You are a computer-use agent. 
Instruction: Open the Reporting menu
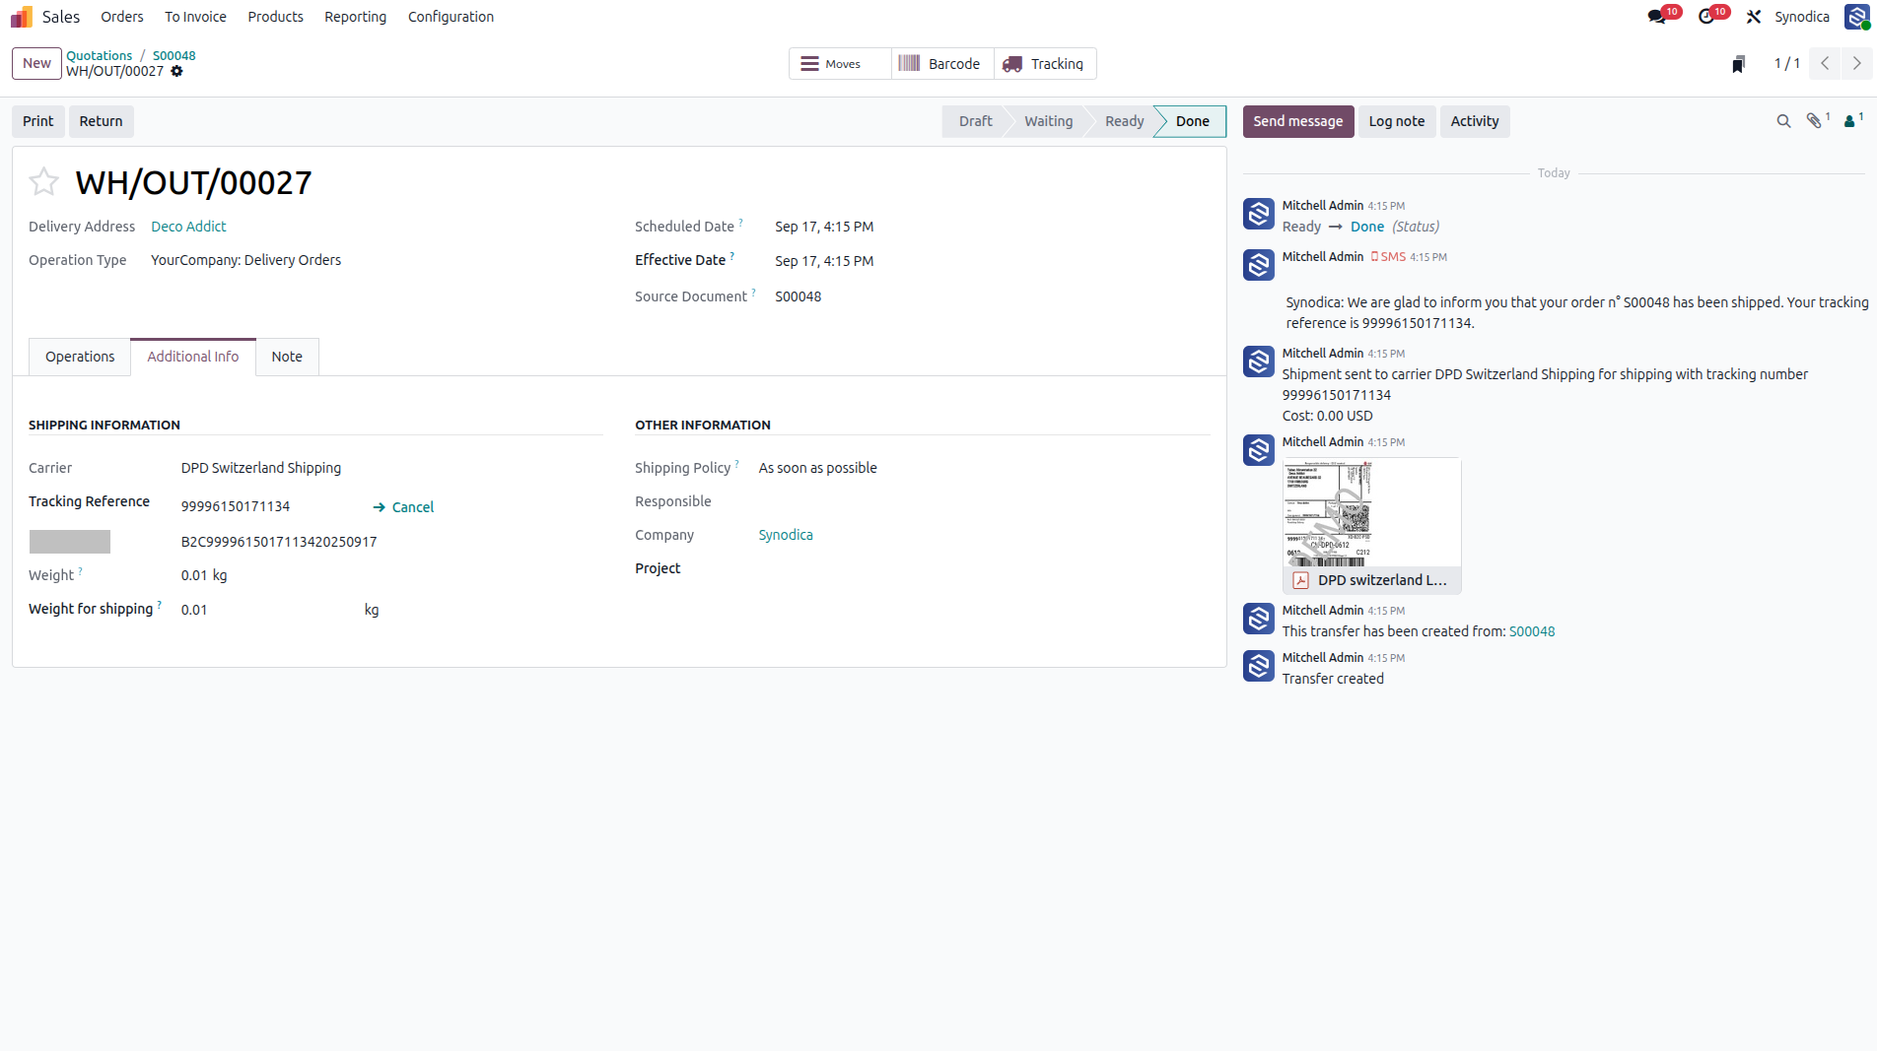[x=356, y=17]
